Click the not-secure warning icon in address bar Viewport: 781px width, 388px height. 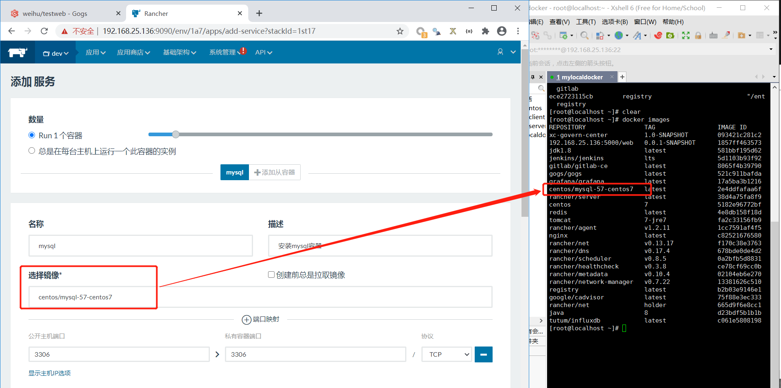65,31
